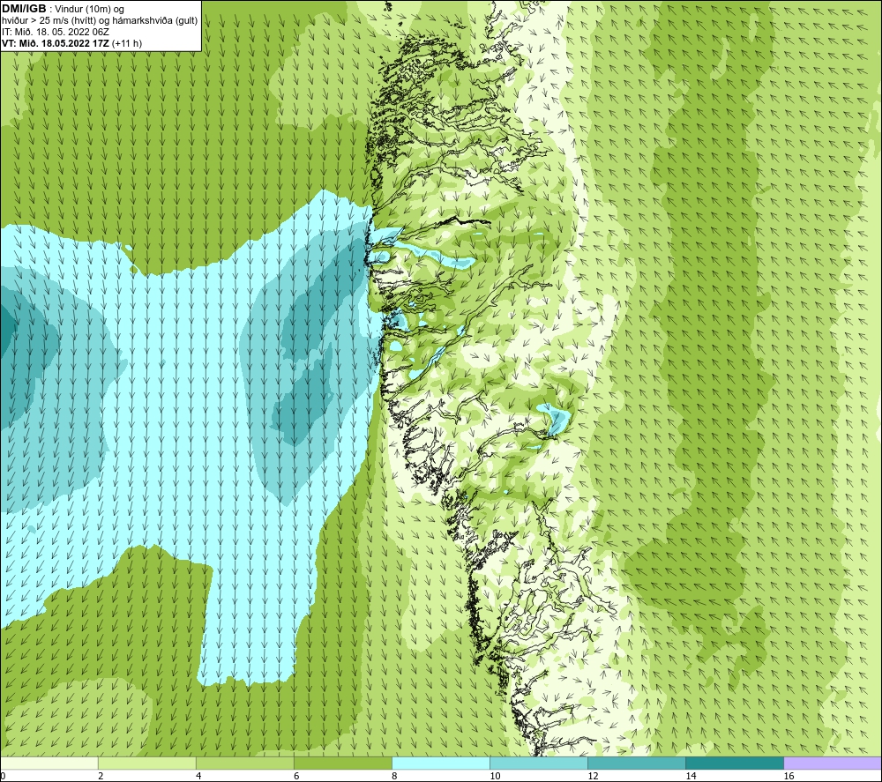Click the legend label '14'
This screenshot has height=782, width=882.
[x=691, y=777]
